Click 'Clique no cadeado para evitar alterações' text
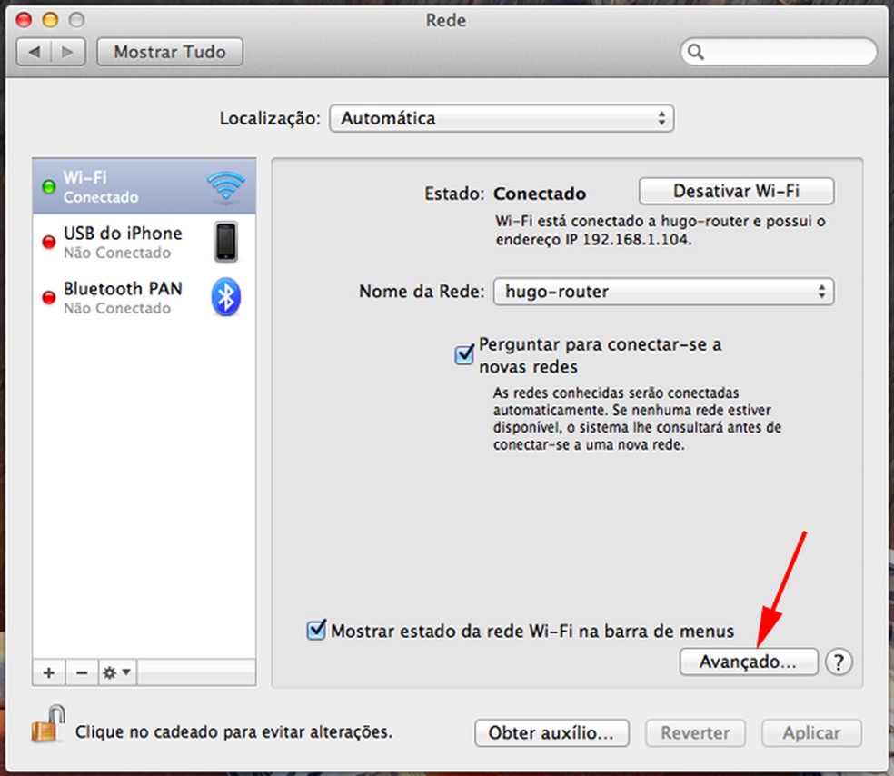 tap(233, 732)
